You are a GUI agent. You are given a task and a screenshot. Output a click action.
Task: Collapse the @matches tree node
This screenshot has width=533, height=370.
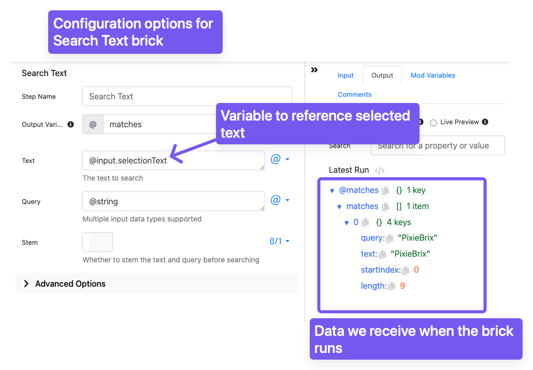click(332, 191)
